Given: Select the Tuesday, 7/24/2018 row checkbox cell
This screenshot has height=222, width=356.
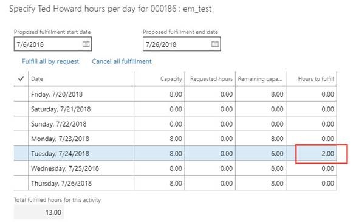Looking at the screenshot, I should click(x=21, y=153).
